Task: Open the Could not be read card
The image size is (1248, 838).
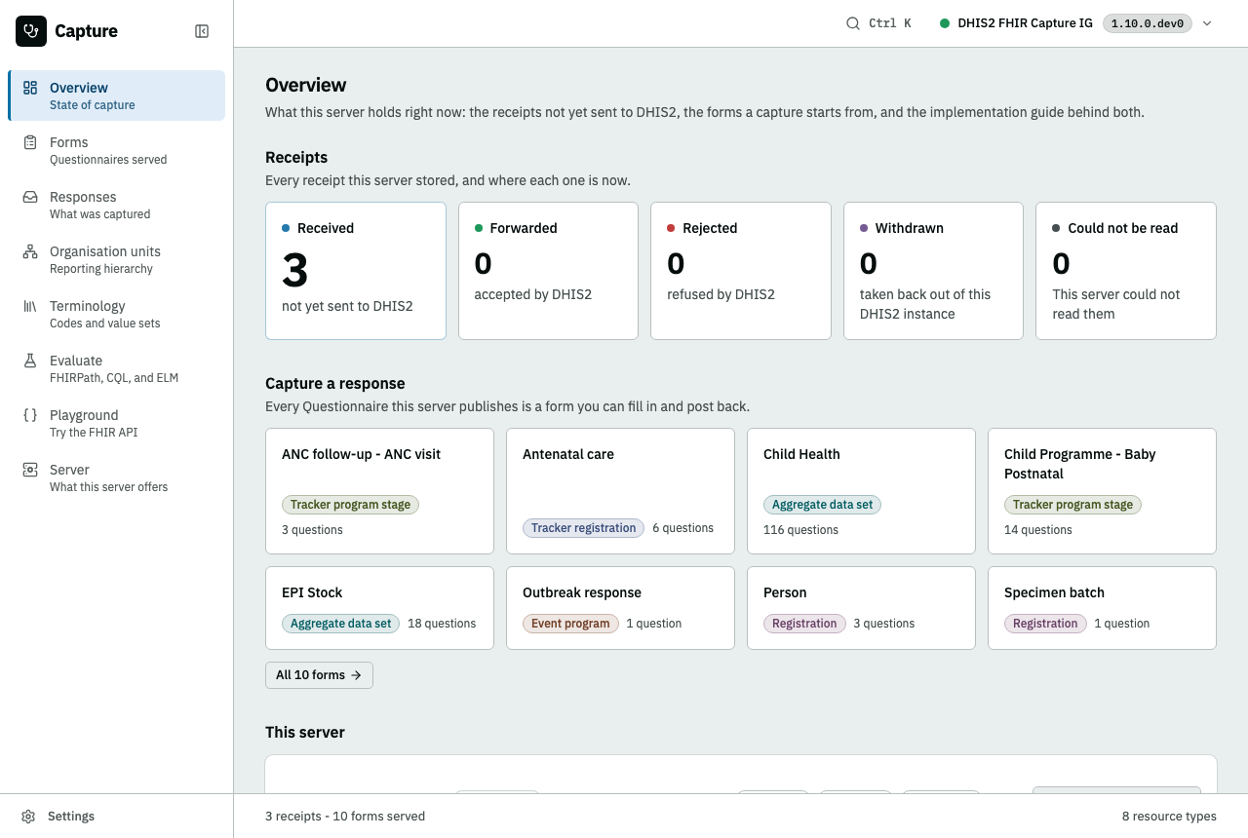Action: point(1126,271)
